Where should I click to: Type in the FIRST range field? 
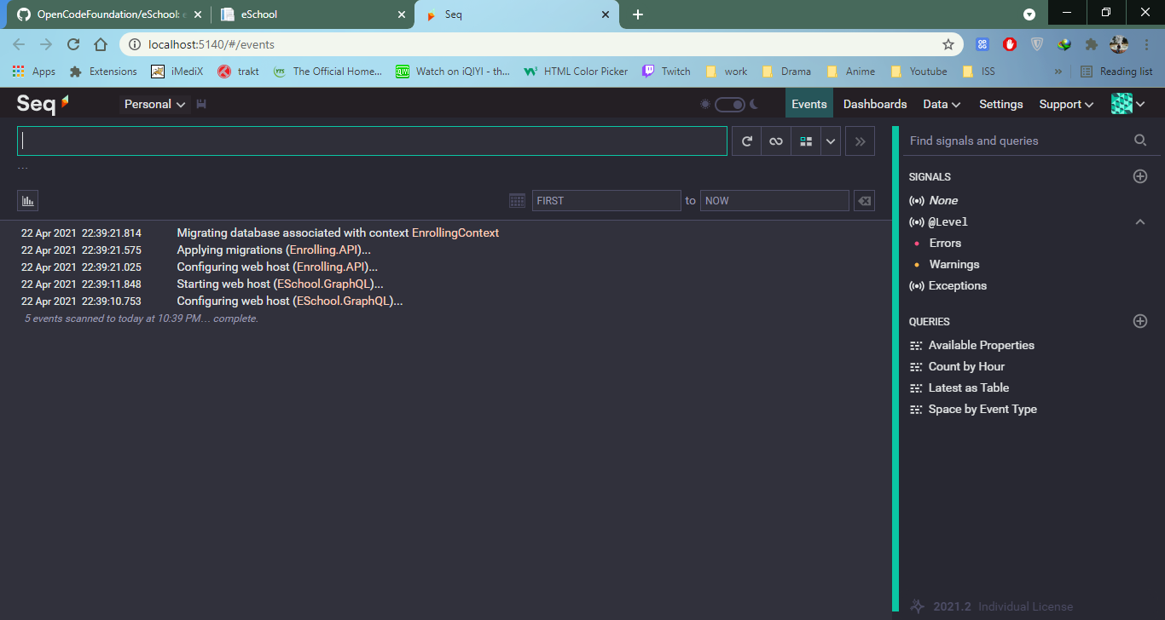[606, 200]
